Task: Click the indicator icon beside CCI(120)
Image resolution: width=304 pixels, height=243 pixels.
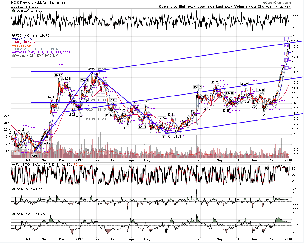Action: (13, 214)
